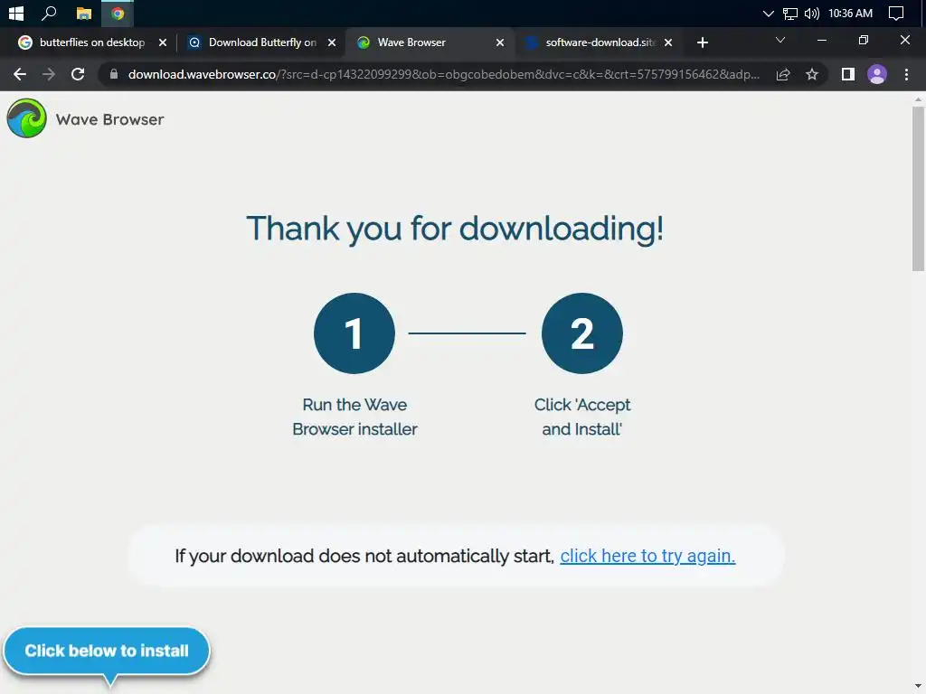Open the clock showing 10:36 AM

click(850, 13)
